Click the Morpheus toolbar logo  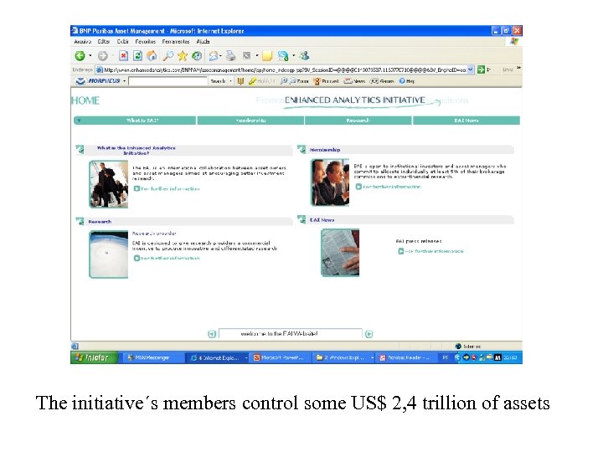(x=100, y=81)
